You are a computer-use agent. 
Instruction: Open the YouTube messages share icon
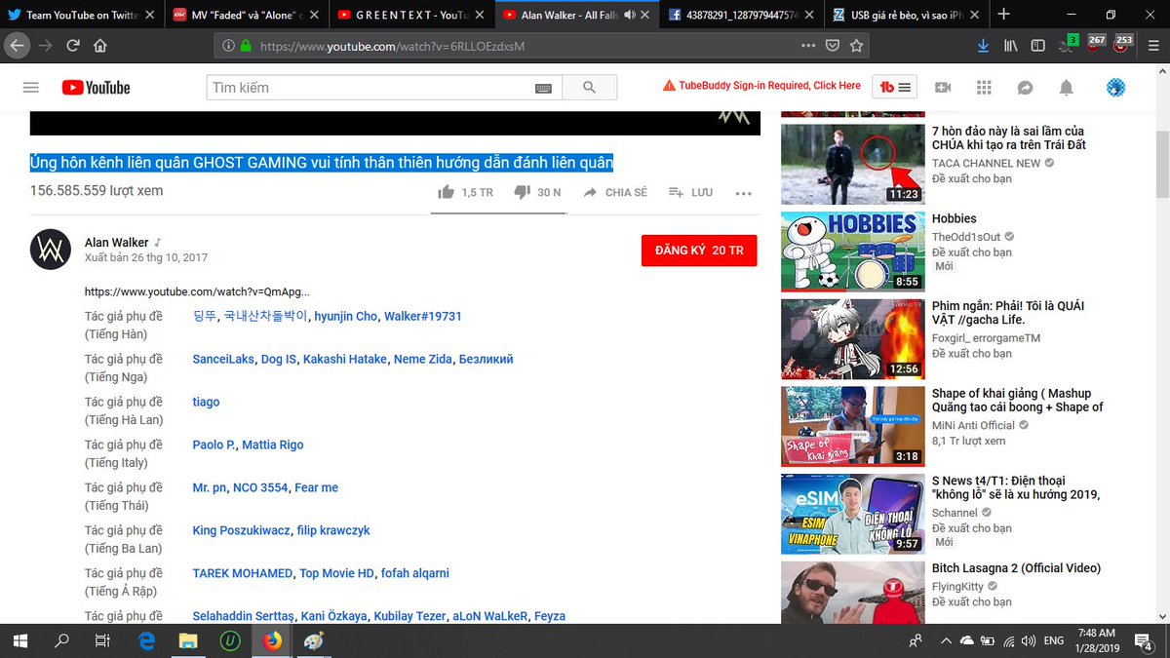(1025, 88)
